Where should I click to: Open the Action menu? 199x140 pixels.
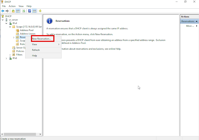tap(12, 6)
